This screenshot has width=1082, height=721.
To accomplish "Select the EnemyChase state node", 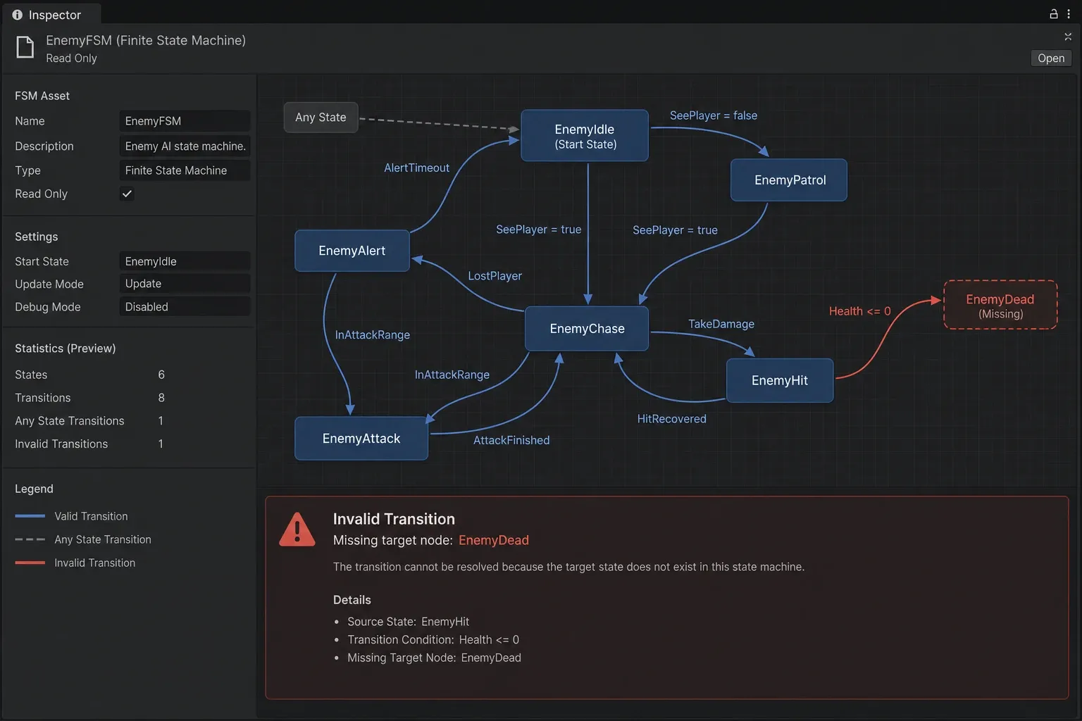I will click(x=587, y=329).
